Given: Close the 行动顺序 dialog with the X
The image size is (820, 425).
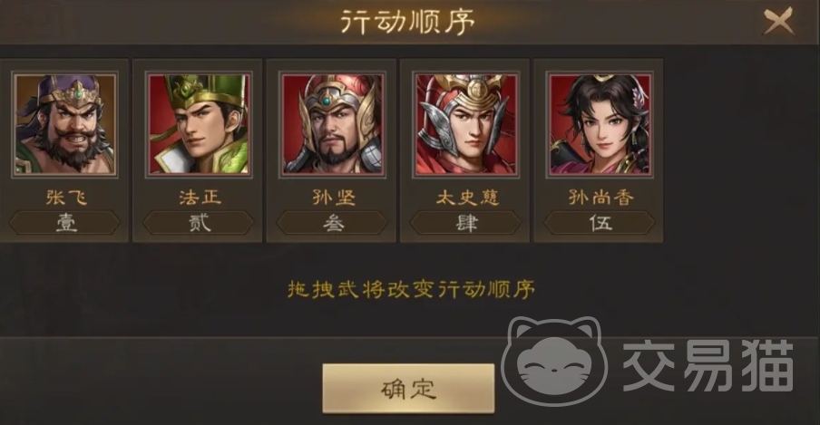Looking at the screenshot, I should coord(778,22).
